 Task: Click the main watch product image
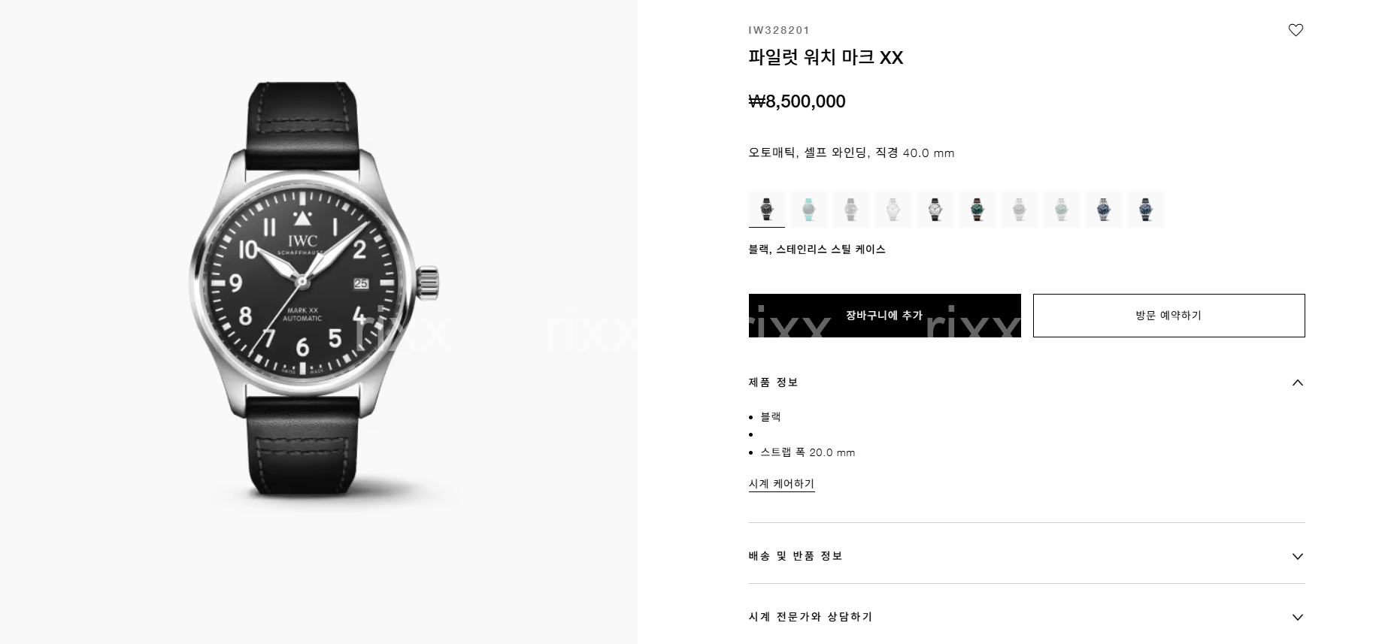point(314,289)
